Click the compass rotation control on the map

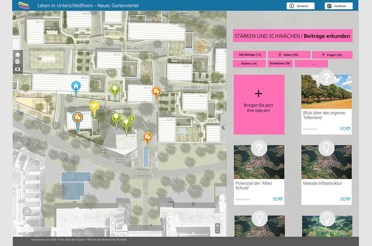(x=27, y=211)
